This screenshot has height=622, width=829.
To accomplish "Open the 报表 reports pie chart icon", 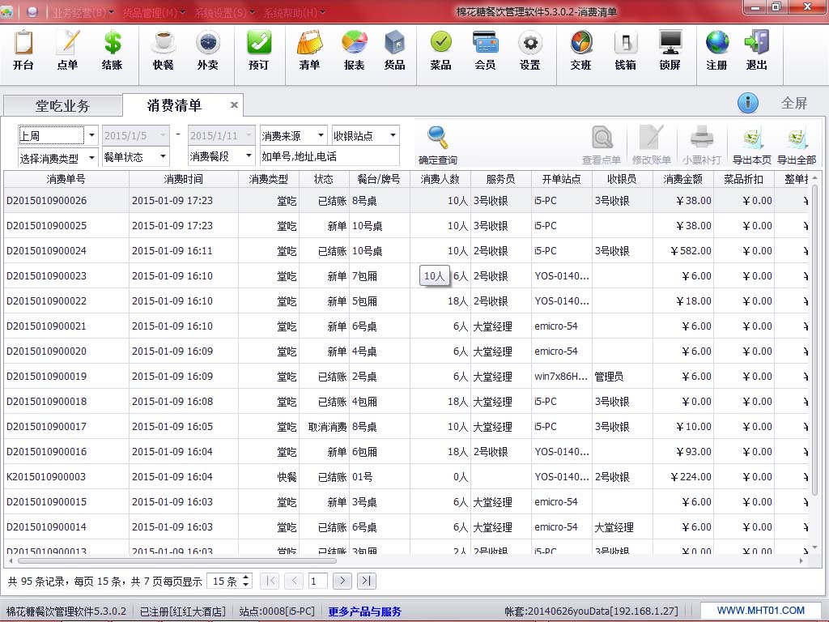I will coord(355,51).
